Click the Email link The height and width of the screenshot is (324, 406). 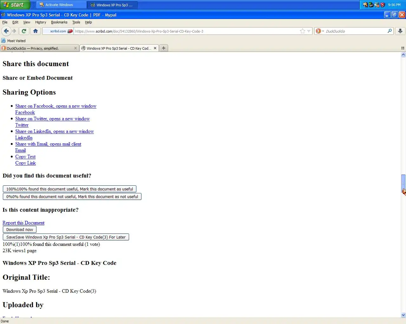[x=21, y=150]
